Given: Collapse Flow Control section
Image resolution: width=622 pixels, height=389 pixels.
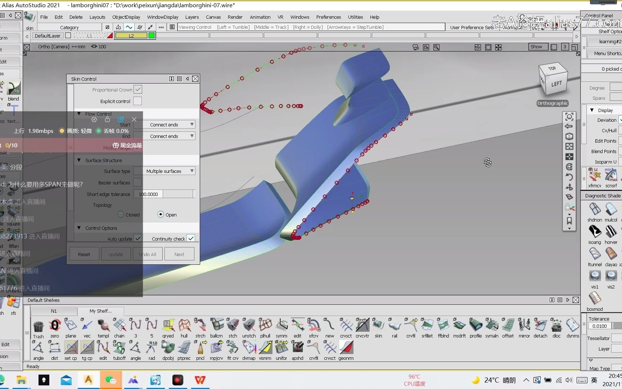Looking at the screenshot, I should pos(79,113).
